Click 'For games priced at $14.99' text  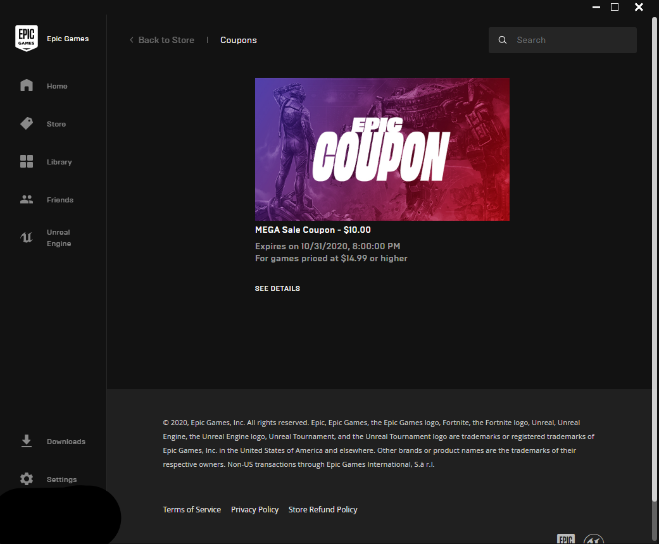331,258
